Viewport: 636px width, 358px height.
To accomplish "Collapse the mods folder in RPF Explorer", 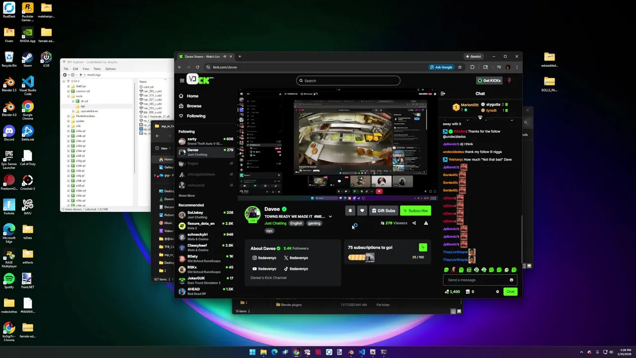I will 69,96.
